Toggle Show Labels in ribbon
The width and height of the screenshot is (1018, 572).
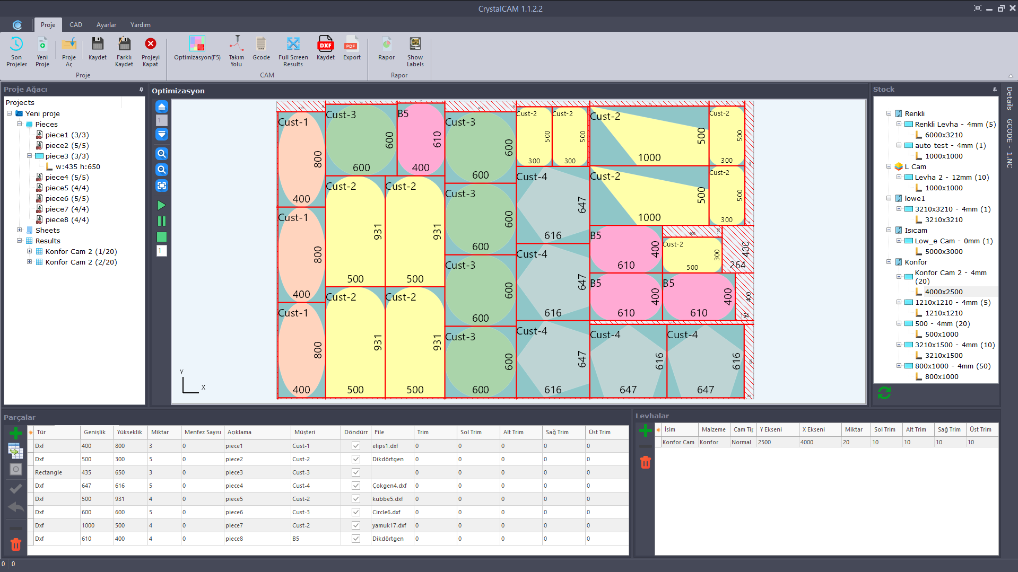click(x=415, y=49)
